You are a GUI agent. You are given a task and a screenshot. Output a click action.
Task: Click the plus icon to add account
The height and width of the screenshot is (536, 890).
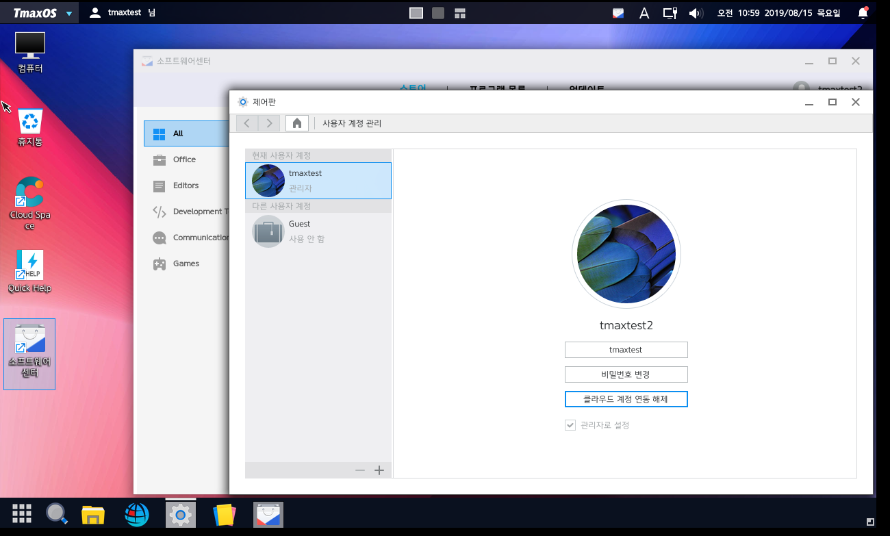tap(379, 470)
